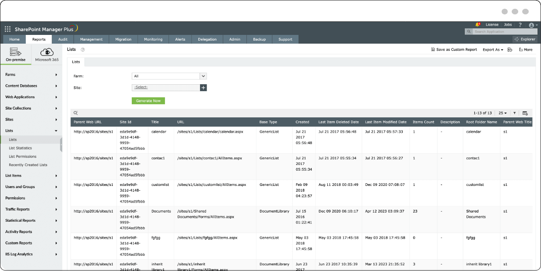Switch to the Monitoring tab
Screen dimensions: 541x271
[x=153, y=39]
